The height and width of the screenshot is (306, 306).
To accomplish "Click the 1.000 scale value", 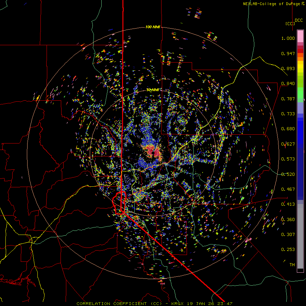I will pyautogui.click(x=288, y=38).
